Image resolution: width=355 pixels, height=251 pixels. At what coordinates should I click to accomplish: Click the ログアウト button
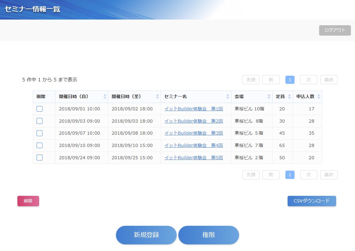pos(335,30)
